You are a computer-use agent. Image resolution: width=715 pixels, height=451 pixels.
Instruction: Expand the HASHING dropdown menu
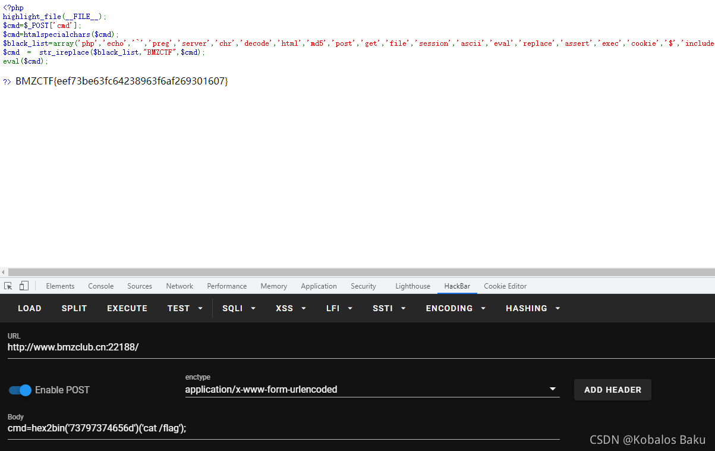click(533, 308)
